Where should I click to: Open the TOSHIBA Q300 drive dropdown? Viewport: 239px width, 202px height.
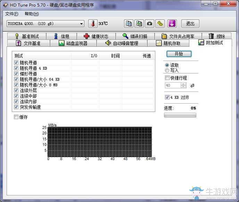tap(46, 24)
